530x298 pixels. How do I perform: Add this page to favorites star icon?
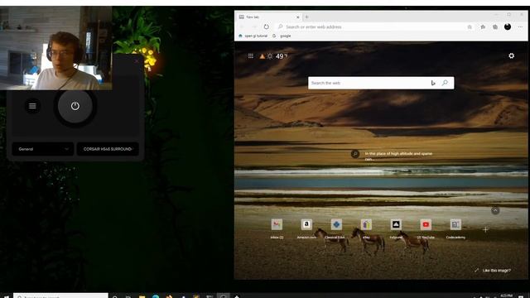pos(470,27)
